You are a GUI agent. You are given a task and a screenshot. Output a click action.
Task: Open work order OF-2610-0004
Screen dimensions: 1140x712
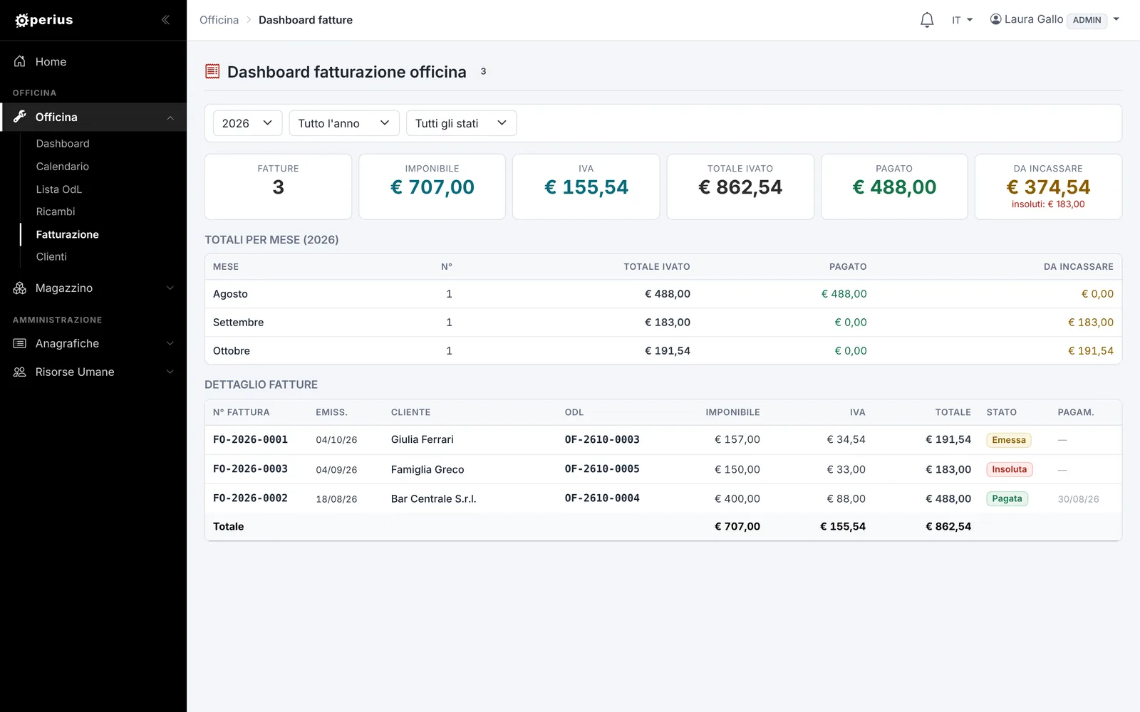pos(602,498)
